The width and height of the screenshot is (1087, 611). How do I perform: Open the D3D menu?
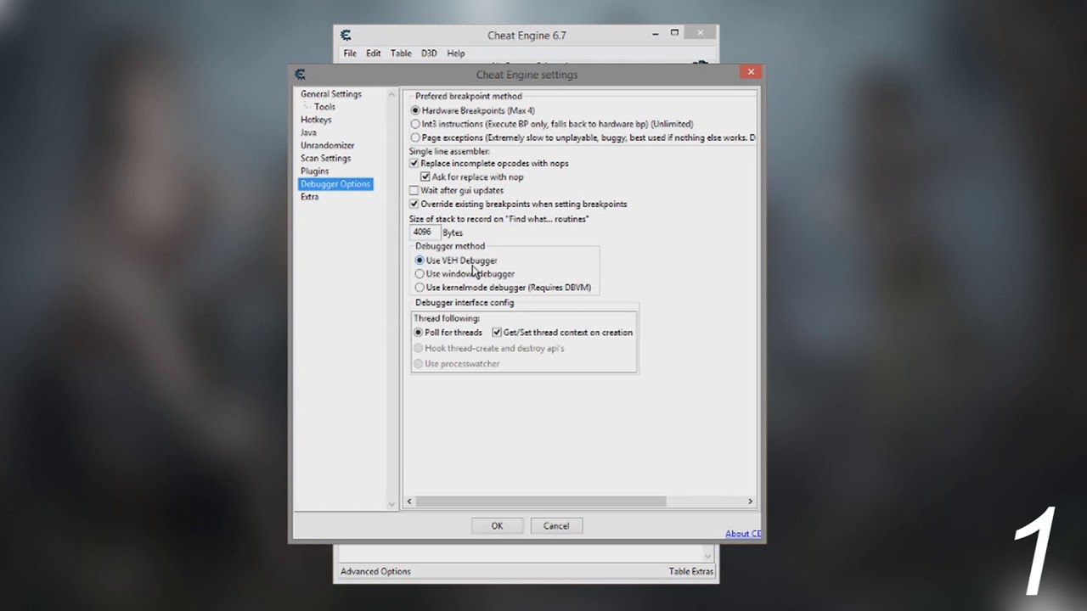pos(429,53)
